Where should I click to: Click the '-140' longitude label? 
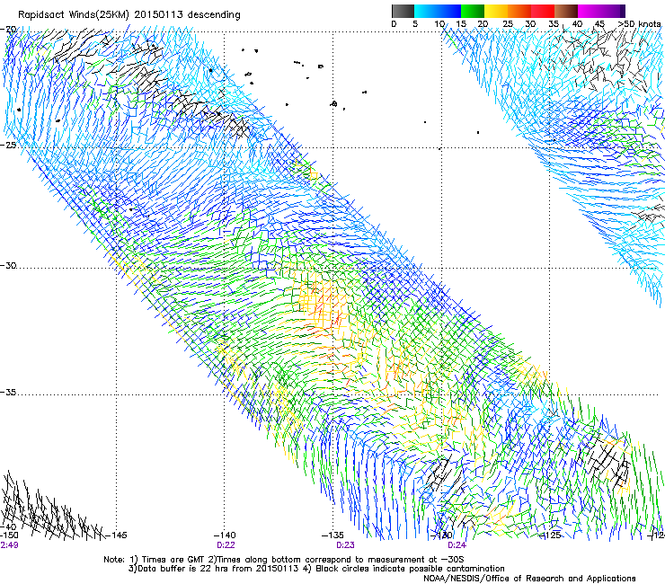225,535
